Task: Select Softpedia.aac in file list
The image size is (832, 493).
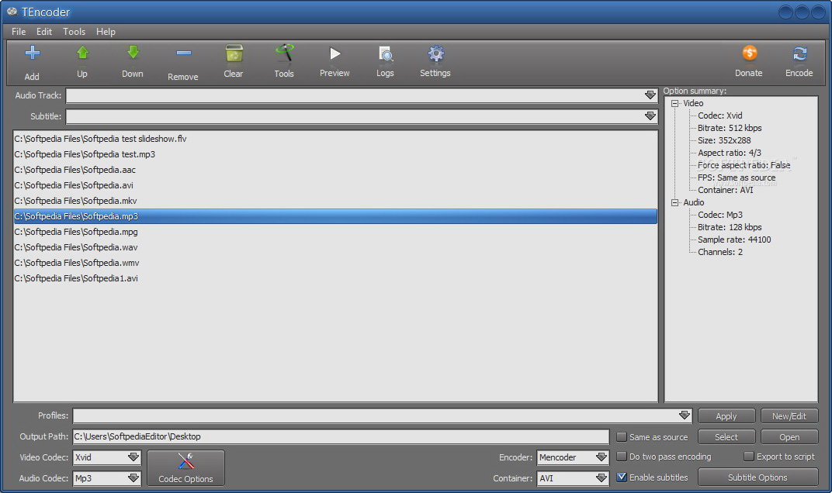Action: point(335,170)
